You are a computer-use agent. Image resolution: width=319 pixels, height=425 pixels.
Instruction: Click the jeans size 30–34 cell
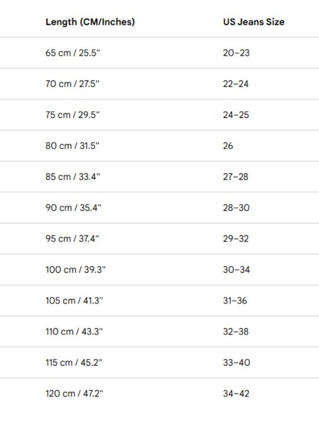[236, 270]
